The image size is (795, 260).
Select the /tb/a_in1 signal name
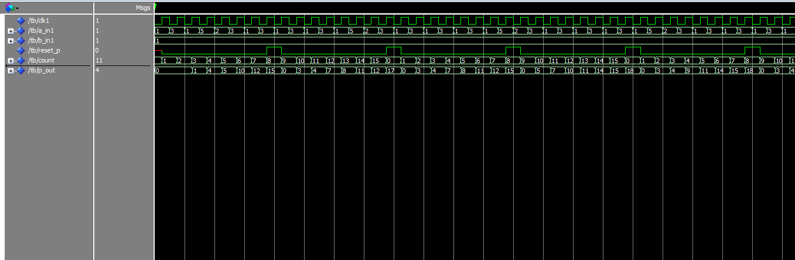point(40,30)
